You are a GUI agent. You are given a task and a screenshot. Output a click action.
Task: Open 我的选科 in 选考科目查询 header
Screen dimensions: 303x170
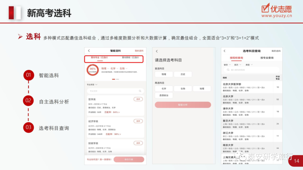point(276,51)
